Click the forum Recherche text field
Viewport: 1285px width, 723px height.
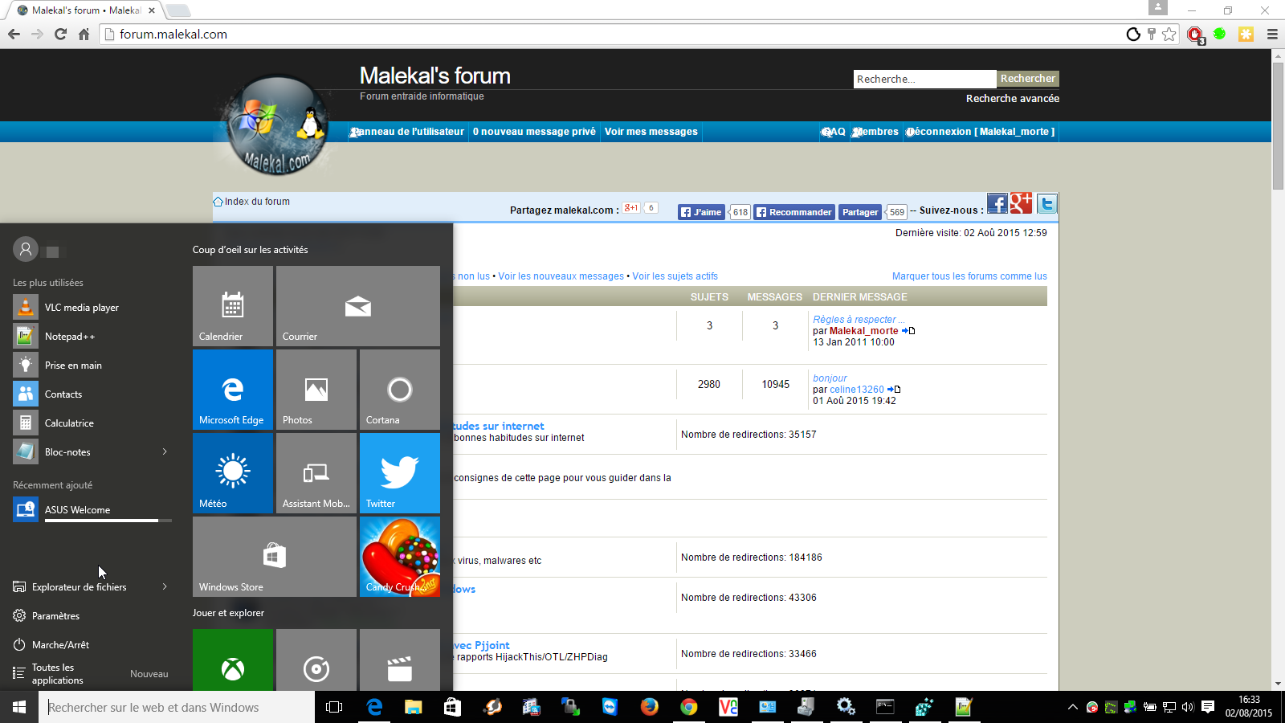click(924, 79)
